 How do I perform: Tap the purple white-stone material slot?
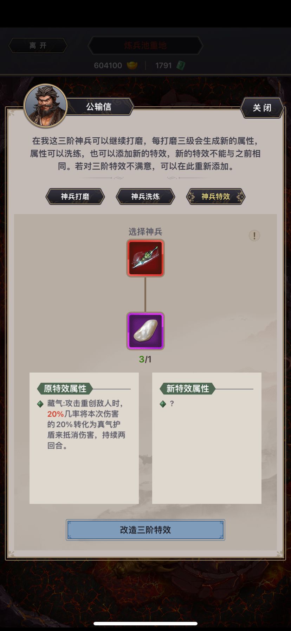click(x=145, y=331)
